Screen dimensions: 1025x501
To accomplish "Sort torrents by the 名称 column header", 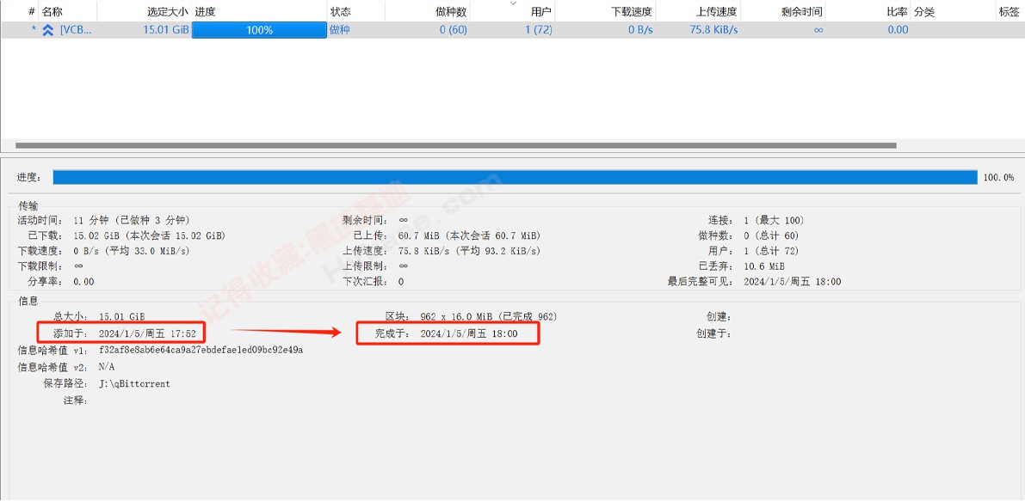I will click(x=52, y=11).
